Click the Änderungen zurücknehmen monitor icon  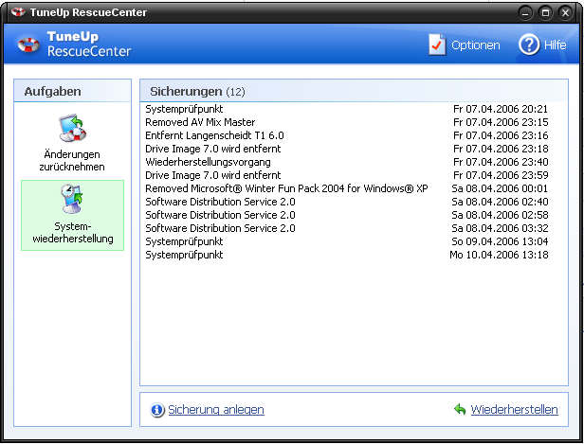click(x=73, y=128)
